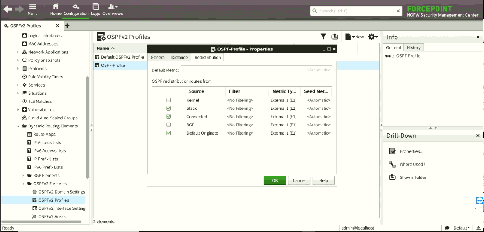Viewport: 484px width, 232px height.
Task: Collapse the Dynamic Routing Elements node
Action: (18, 126)
